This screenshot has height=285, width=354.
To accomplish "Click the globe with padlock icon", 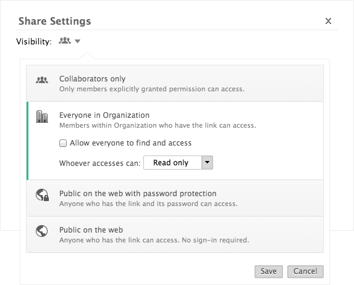I will pos(43,195).
